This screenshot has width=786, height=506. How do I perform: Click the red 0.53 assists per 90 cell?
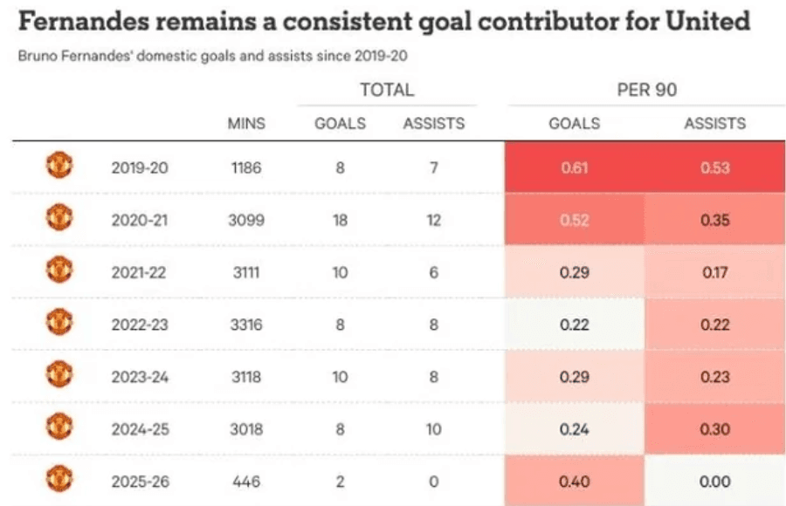pos(714,168)
